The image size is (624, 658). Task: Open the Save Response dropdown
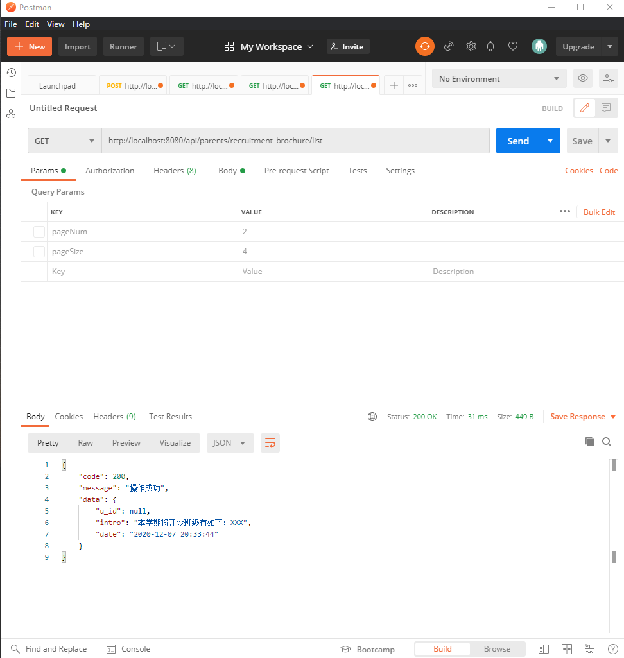583,417
